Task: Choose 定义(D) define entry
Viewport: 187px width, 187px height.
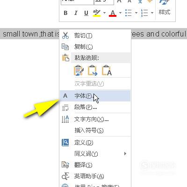Action: (x=95, y=143)
